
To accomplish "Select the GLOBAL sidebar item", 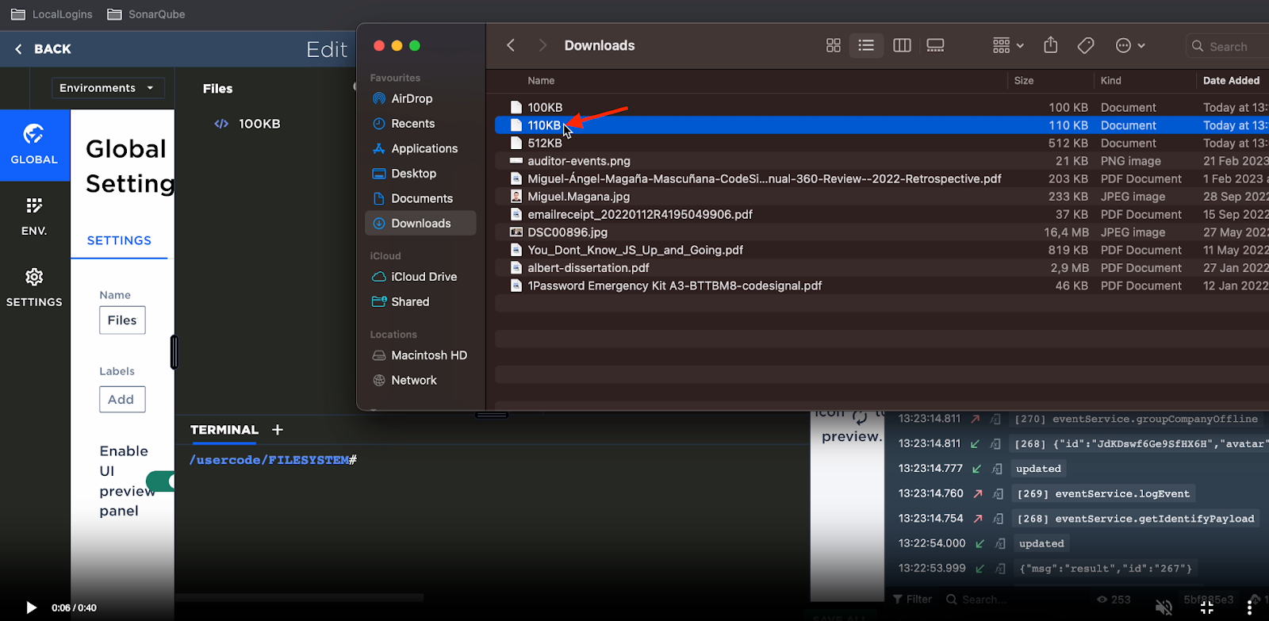I will tap(34, 145).
